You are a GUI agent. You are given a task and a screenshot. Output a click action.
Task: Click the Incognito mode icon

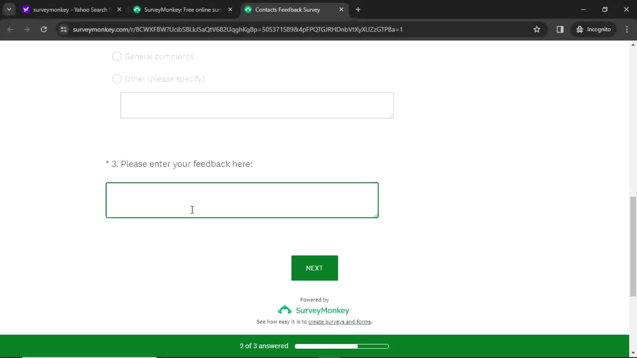pos(579,29)
